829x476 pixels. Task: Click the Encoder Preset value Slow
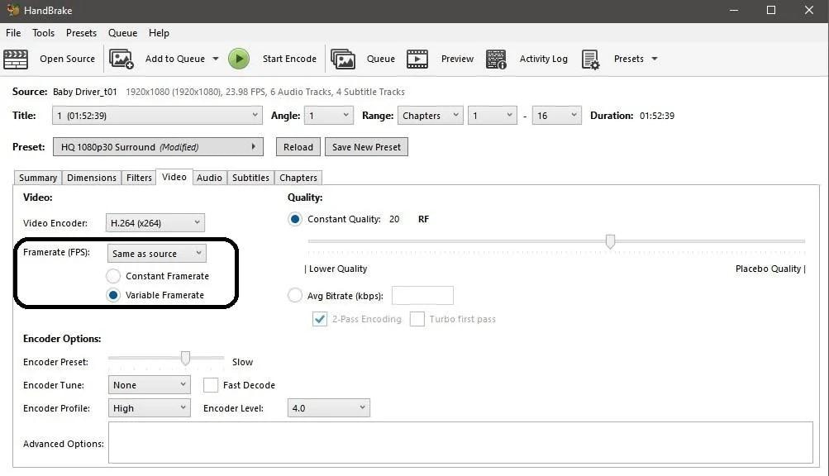[x=243, y=362]
